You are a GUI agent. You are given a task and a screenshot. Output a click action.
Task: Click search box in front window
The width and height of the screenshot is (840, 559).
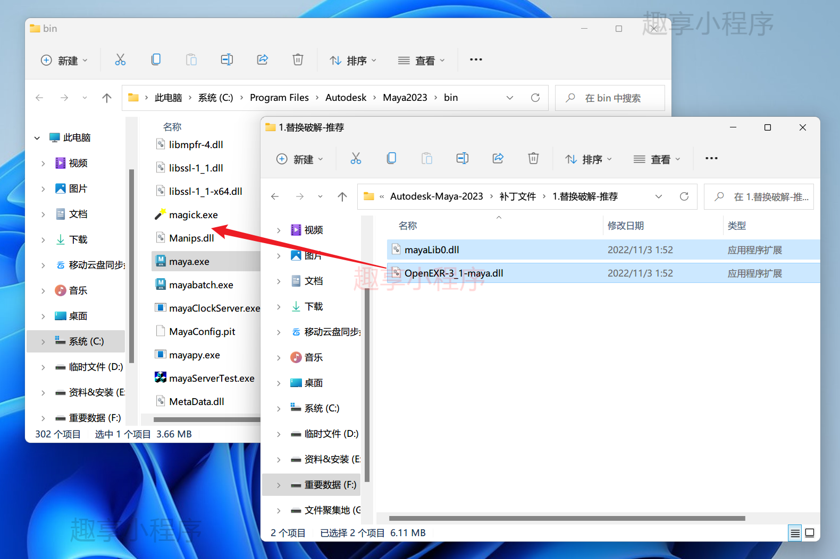759,196
